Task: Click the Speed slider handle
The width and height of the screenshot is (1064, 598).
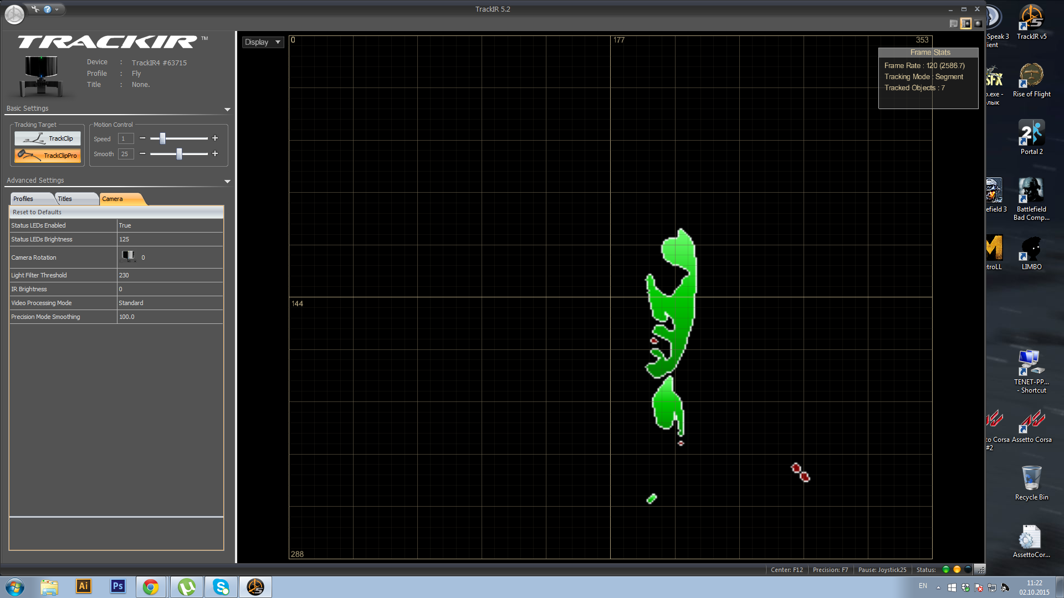Action: click(x=162, y=138)
